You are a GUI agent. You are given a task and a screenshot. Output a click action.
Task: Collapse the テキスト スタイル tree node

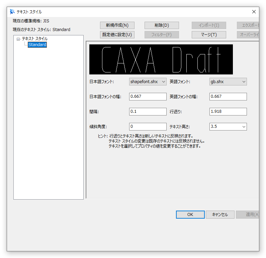pyautogui.click(x=18, y=39)
